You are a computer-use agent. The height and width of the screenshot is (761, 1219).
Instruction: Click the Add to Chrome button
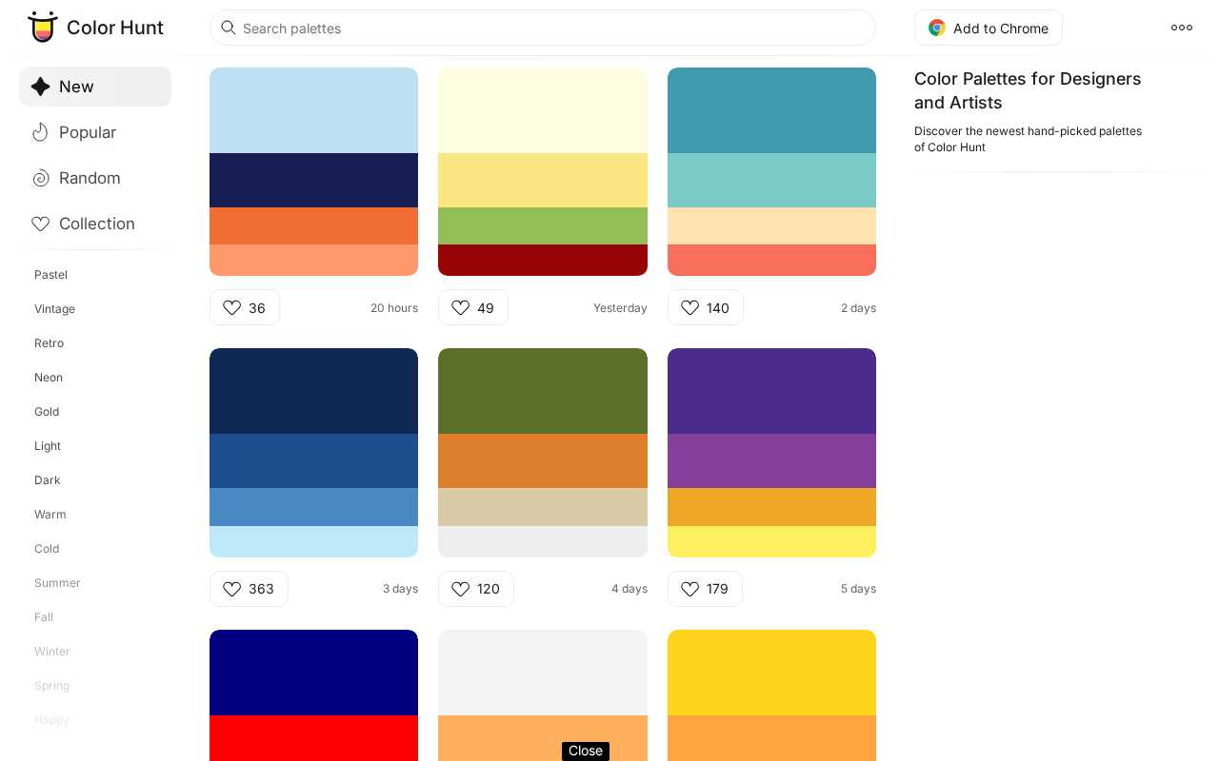[989, 28]
